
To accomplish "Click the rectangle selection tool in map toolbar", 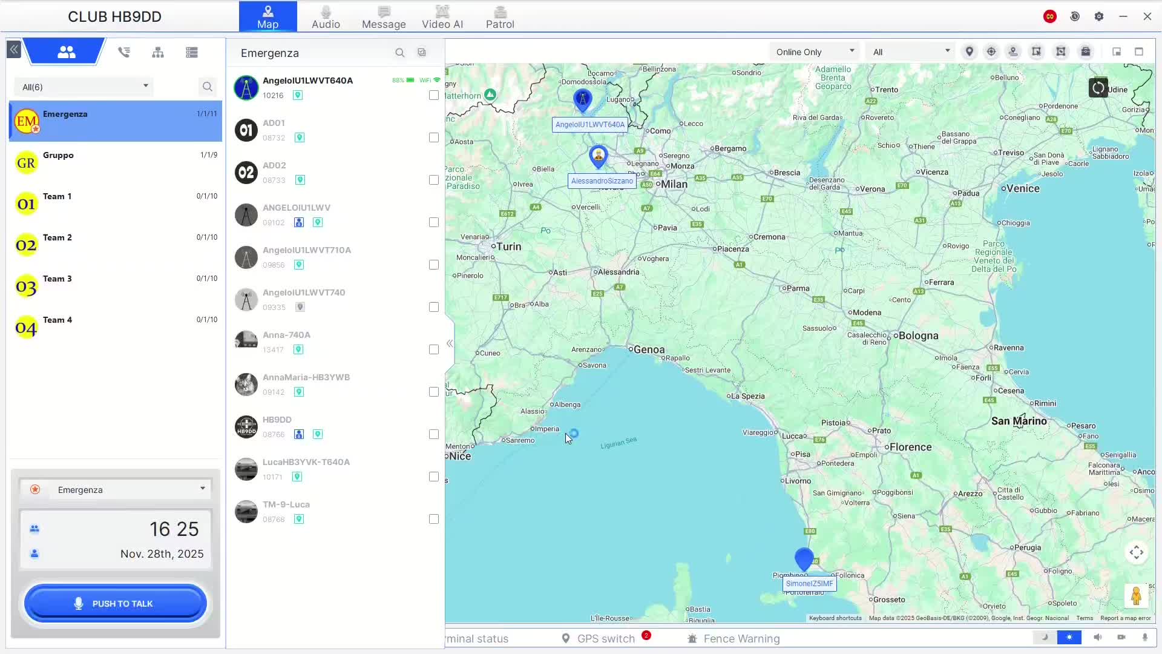I will [1037, 52].
